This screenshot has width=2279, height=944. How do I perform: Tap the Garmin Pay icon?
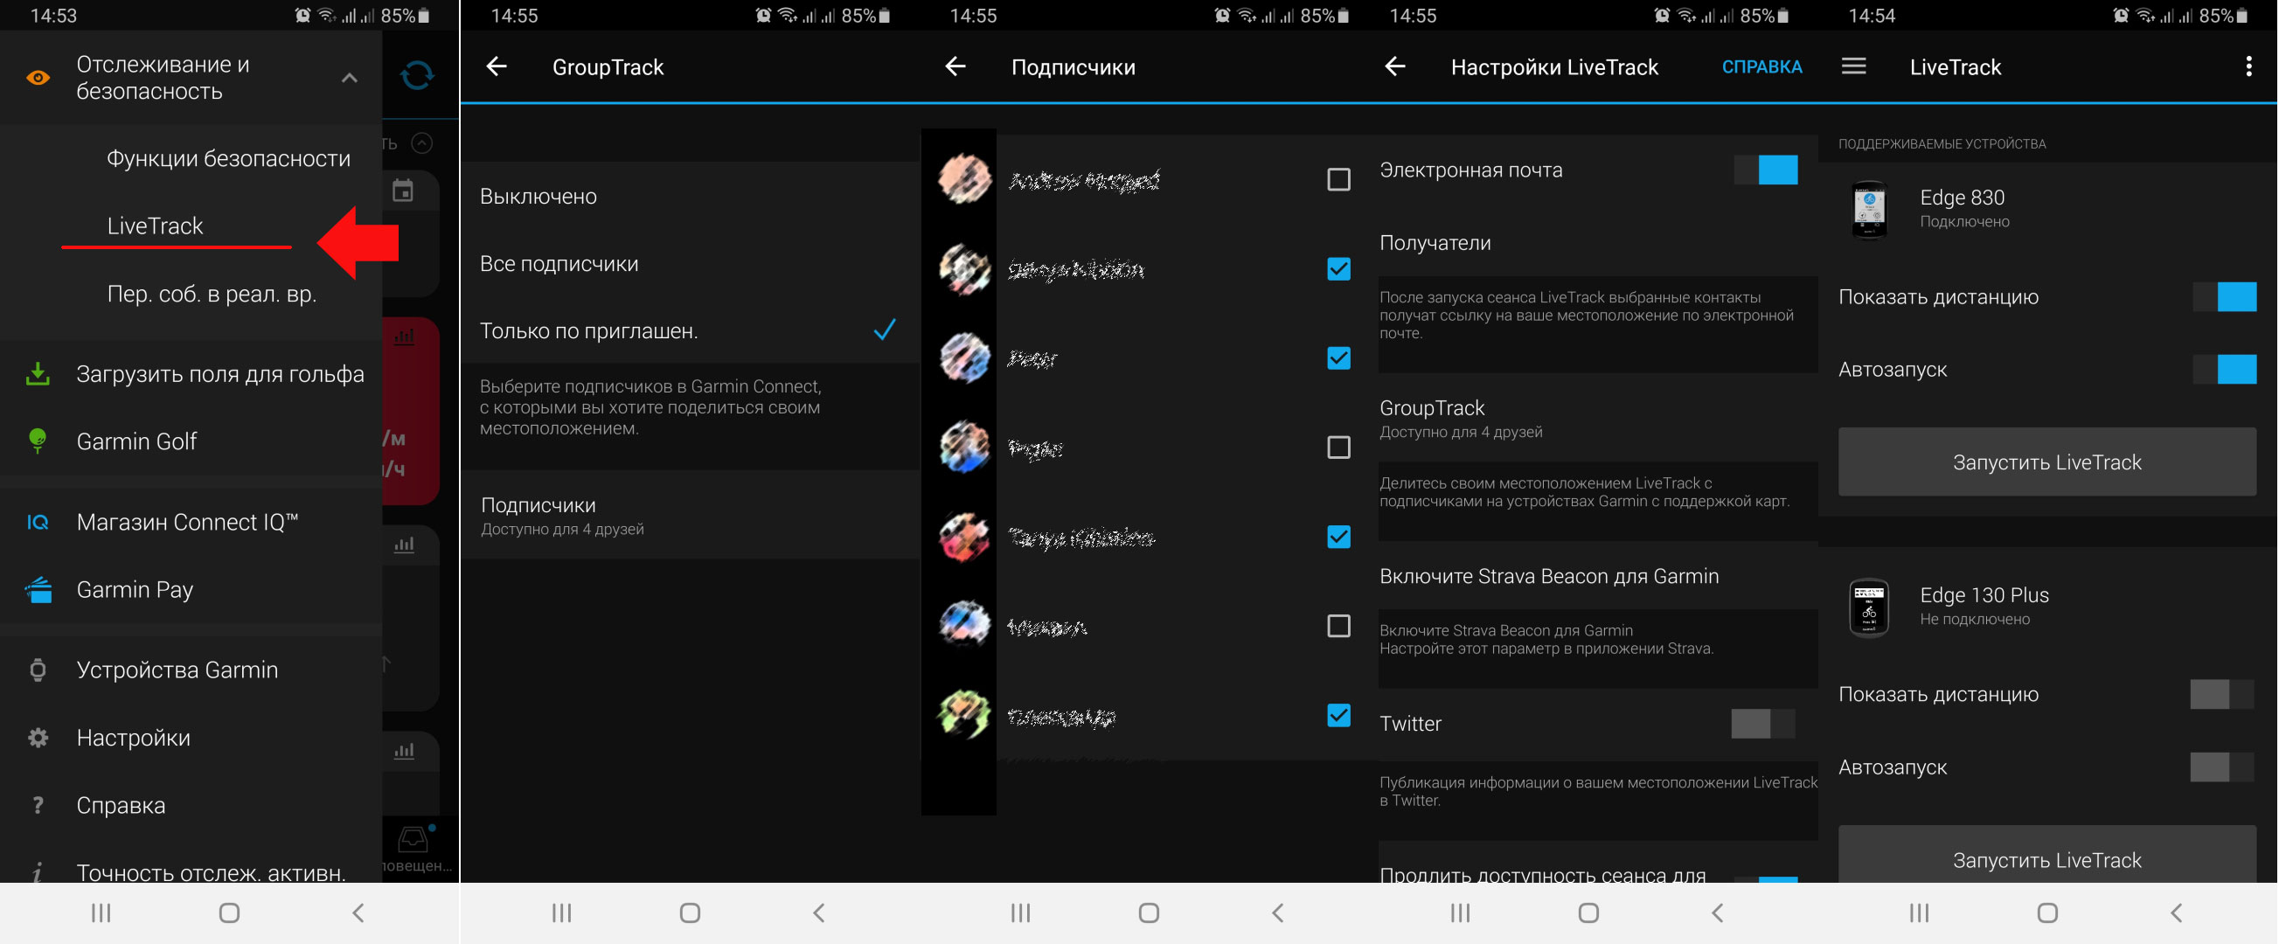38,589
